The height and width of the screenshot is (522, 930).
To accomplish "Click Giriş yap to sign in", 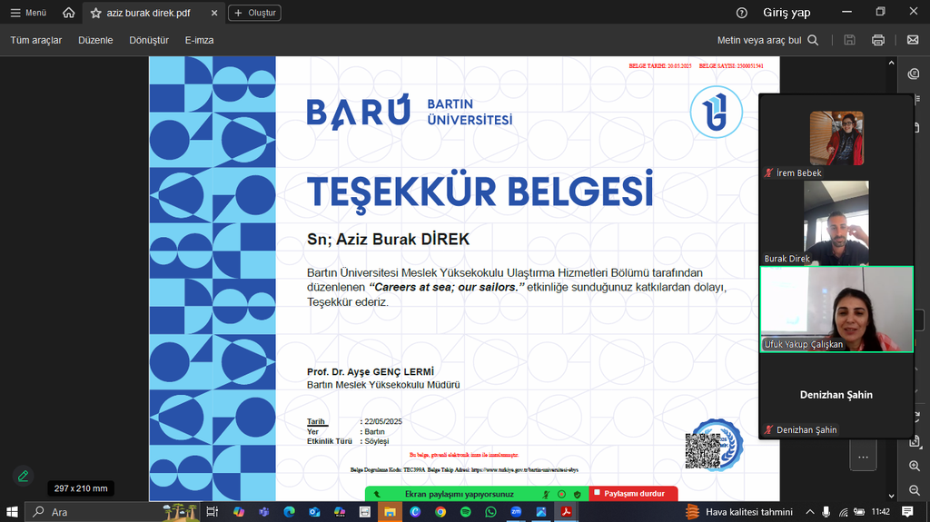I will click(x=787, y=13).
